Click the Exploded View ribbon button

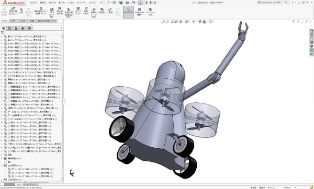tap(109, 13)
